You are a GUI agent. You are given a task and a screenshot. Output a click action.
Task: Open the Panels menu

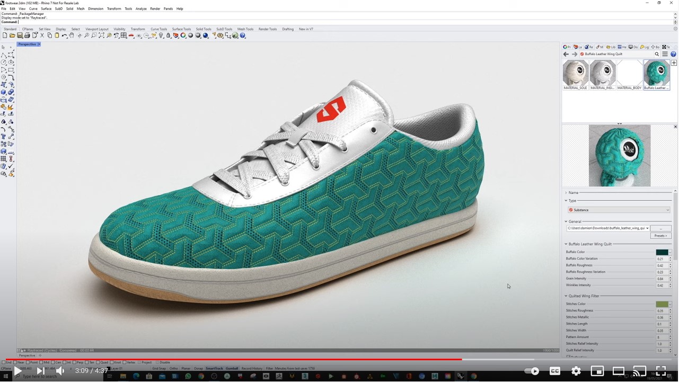pyautogui.click(x=168, y=8)
